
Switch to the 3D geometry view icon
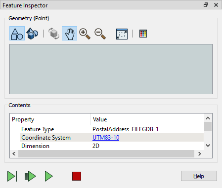coord(32,34)
